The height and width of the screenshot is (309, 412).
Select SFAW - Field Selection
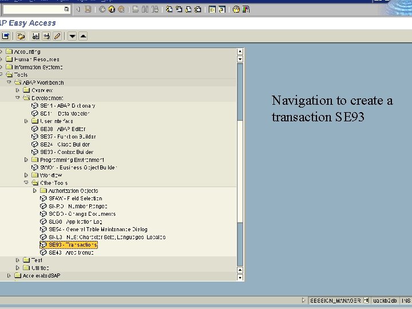pyautogui.click(x=76, y=199)
